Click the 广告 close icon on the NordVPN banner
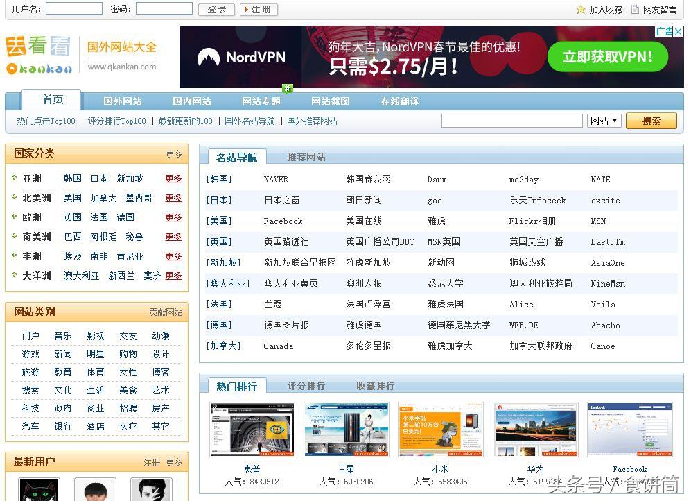The width and height of the screenshot is (691, 501). pos(680,31)
